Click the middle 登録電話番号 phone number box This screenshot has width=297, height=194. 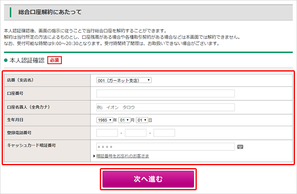tap(136, 133)
